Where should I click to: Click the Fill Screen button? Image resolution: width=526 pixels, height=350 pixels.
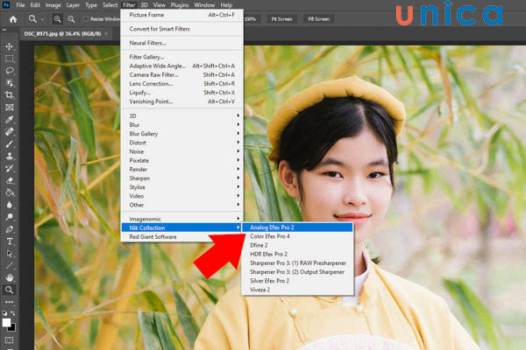[x=318, y=18]
